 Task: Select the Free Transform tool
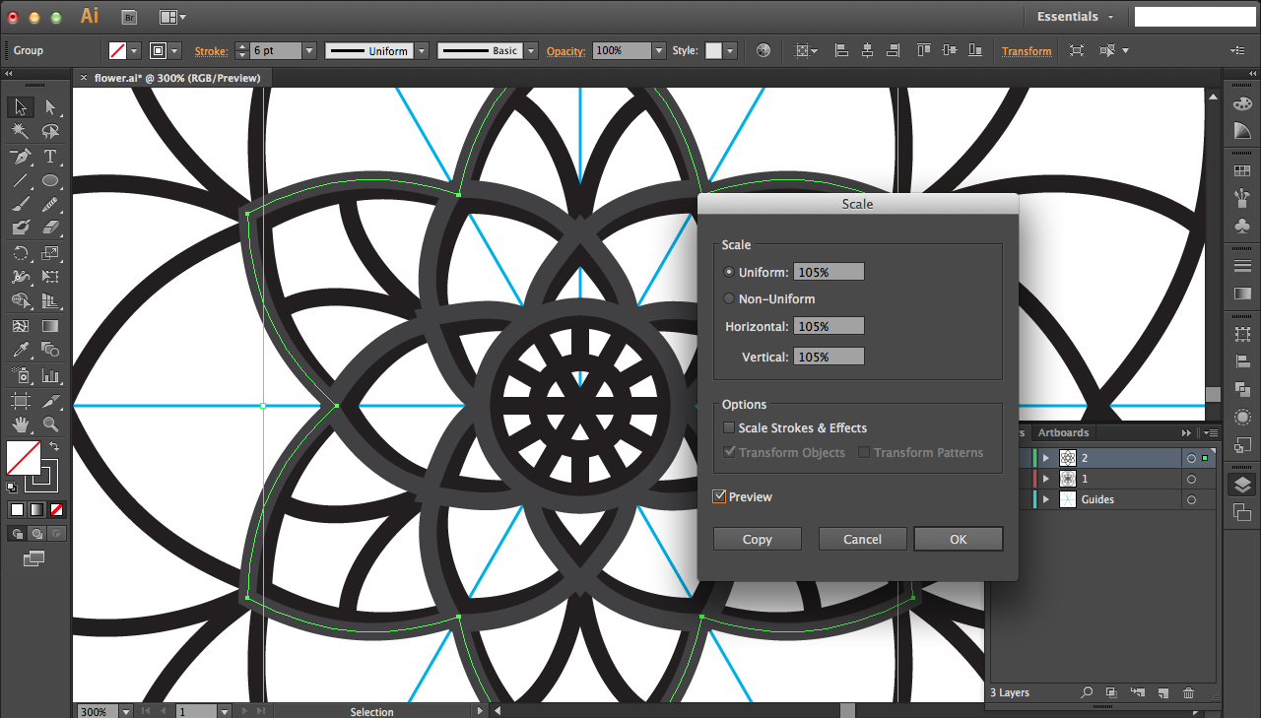(50, 277)
